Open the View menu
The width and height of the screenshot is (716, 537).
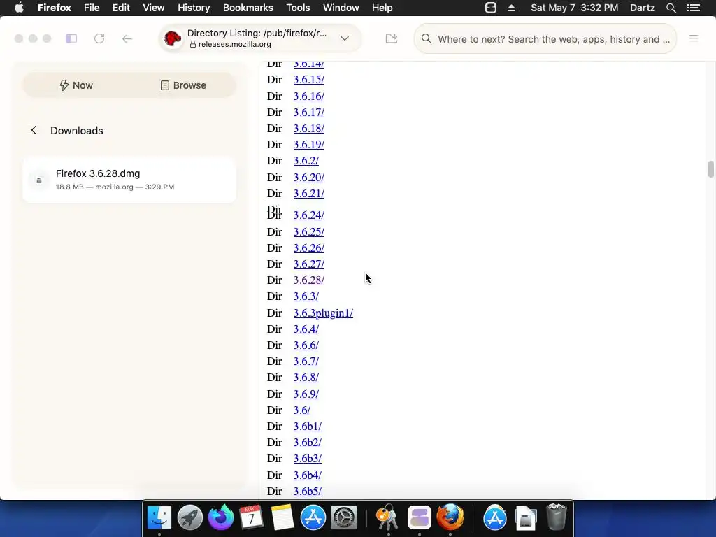coord(153,8)
